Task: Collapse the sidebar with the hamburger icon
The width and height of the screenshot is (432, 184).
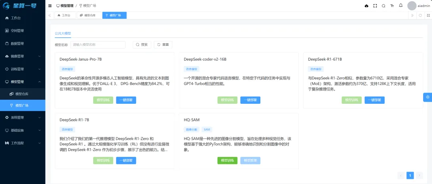Action: pyautogui.click(x=50, y=6)
